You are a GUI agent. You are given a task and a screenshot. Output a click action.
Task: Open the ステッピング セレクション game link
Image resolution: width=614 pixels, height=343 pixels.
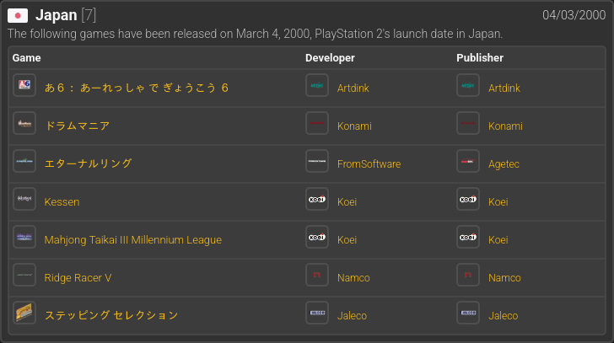(111, 315)
